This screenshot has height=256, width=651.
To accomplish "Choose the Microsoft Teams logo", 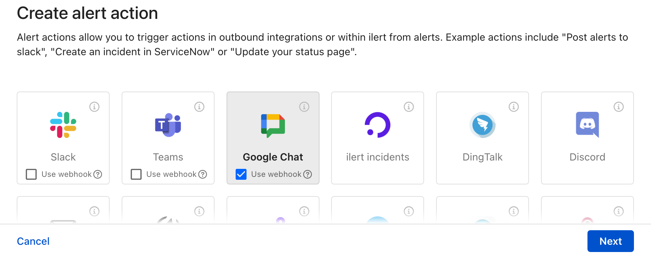I will click(x=168, y=125).
